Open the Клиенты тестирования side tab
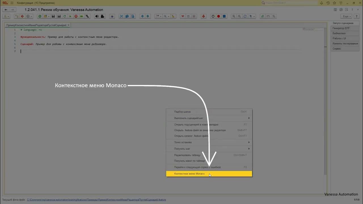 (x=345, y=44)
